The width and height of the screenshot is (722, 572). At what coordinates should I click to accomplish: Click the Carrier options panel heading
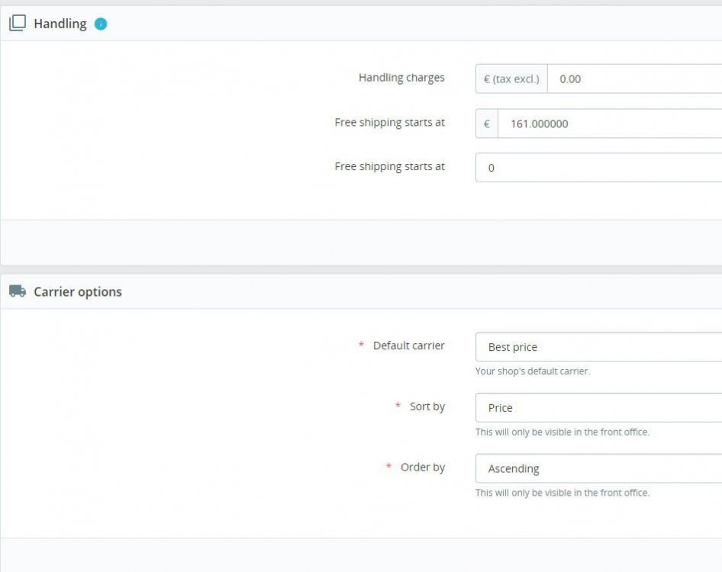point(78,291)
